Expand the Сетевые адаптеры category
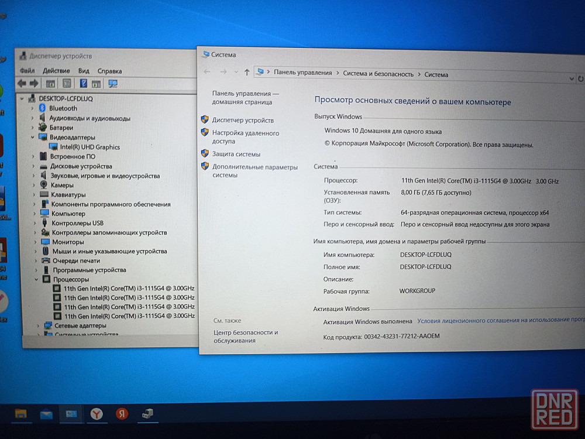This screenshot has height=439, width=585. click(x=37, y=326)
